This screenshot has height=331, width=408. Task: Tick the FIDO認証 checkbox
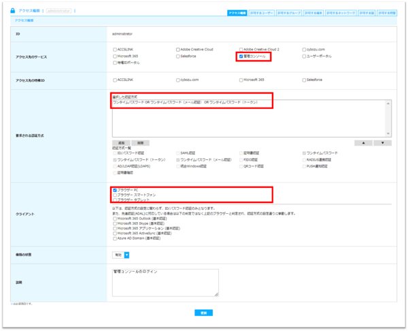(x=241, y=160)
